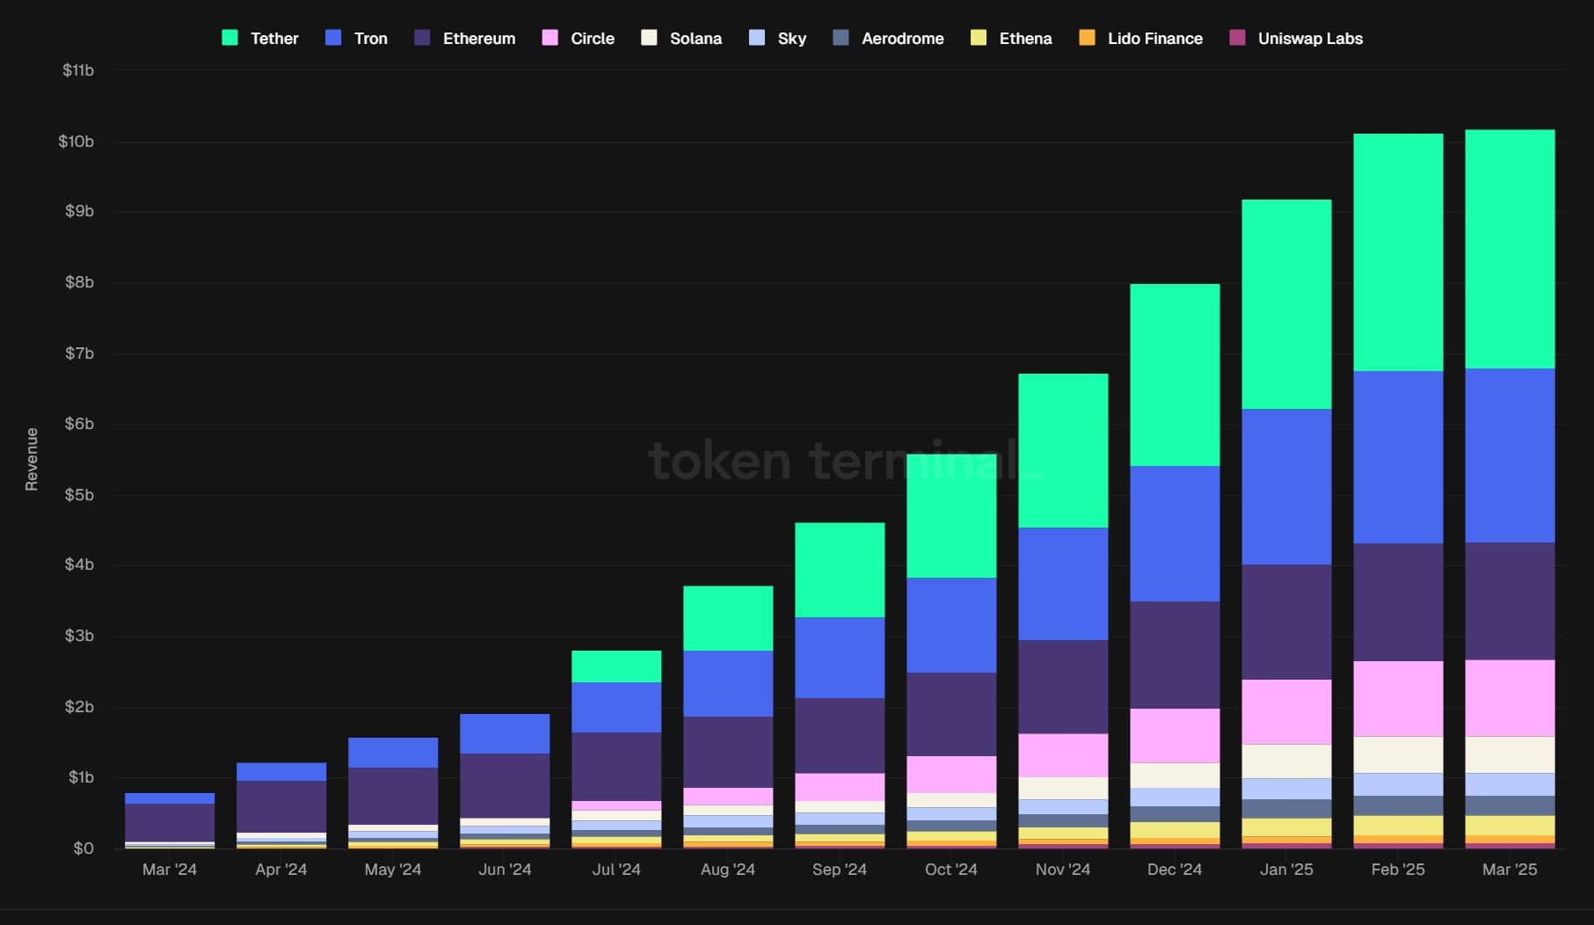Viewport: 1594px width, 925px height.
Task: Toggle the Tron series label
Action: [x=370, y=39]
